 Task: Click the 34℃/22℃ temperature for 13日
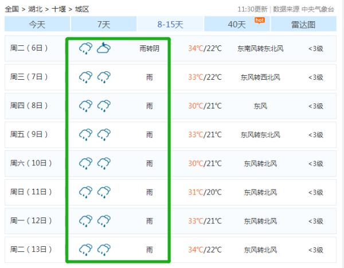205,250
